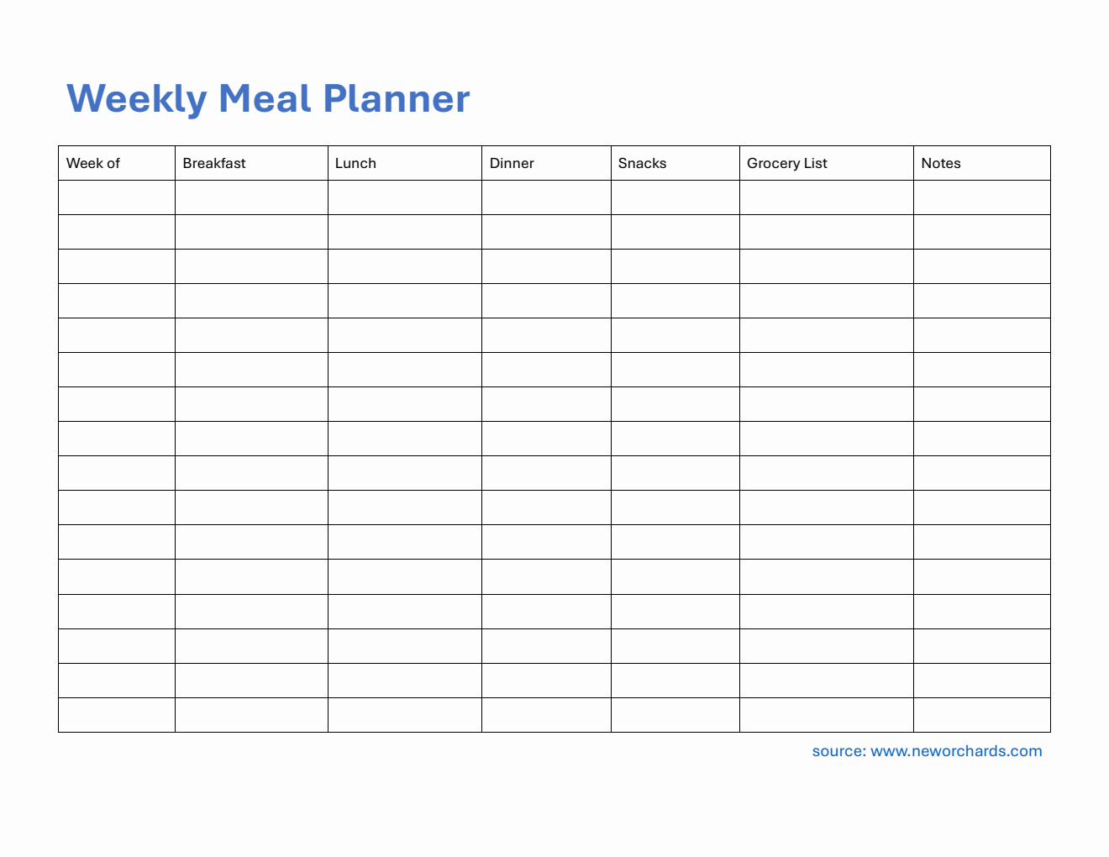Select first empty cell under Breakfast
Screen dimensions: 1109x857
pos(251,197)
